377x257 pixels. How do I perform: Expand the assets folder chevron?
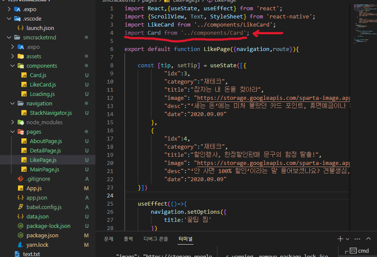click(x=12, y=56)
